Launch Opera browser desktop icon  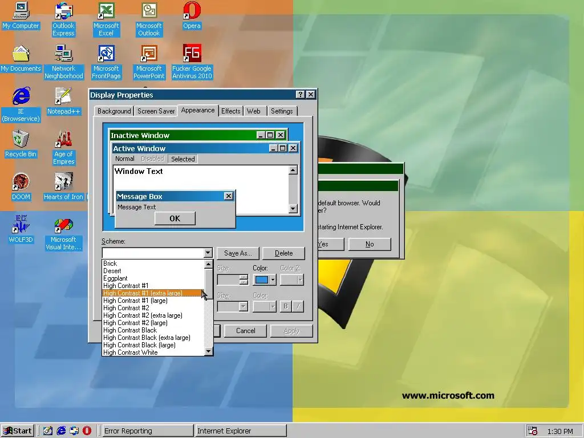pyautogui.click(x=192, y=15)
